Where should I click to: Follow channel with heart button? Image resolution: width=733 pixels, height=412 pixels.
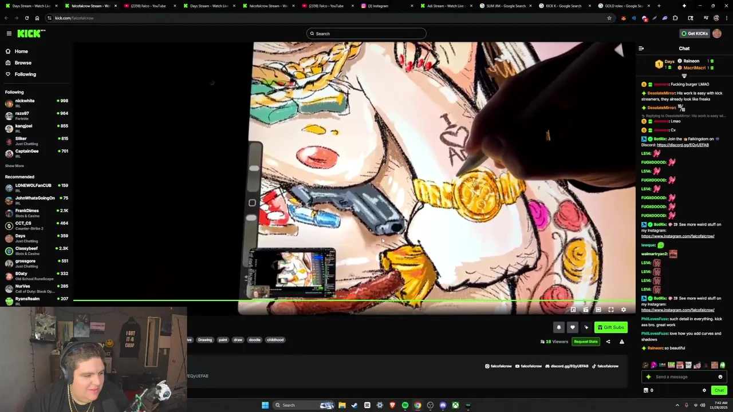click(572, 327)
